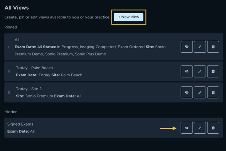Click the All view filter description text

[x=90, y=50]
